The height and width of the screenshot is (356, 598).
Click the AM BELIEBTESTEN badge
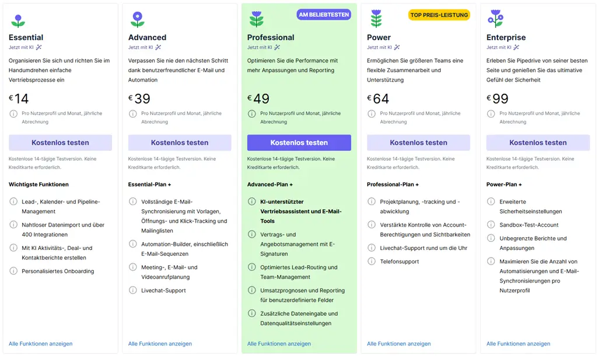point(324,15)
